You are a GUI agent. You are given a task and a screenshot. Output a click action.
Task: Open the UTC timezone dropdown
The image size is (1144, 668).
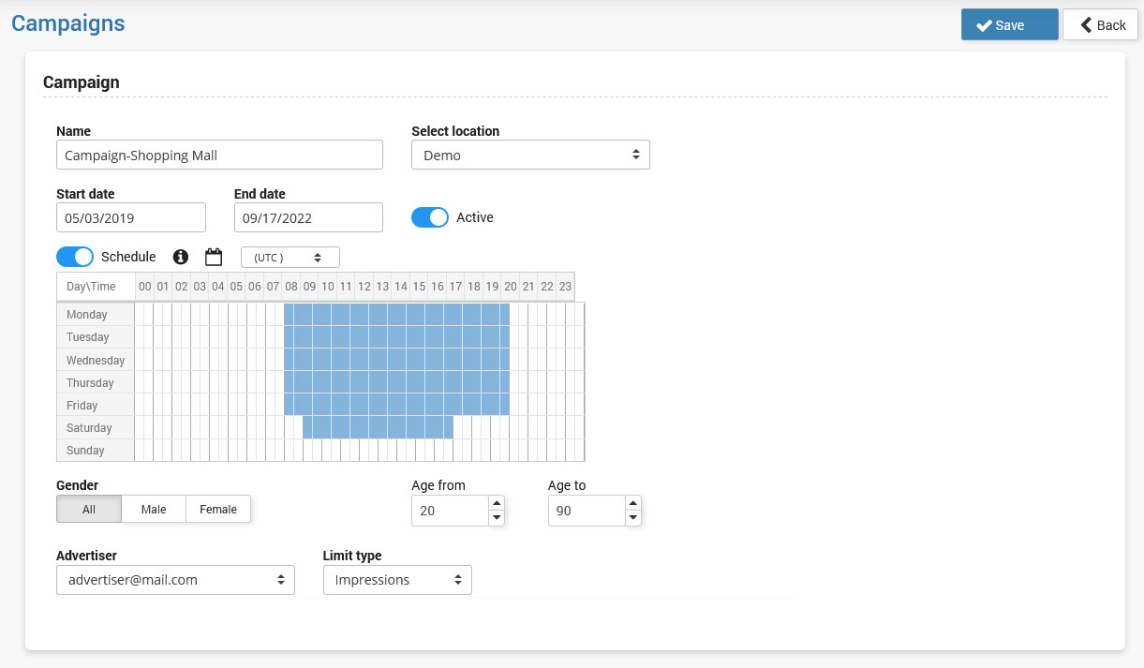click(x=290, y=258)
